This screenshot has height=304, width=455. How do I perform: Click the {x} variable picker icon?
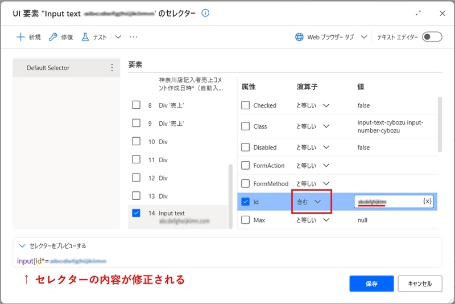[x=427, y=201]
